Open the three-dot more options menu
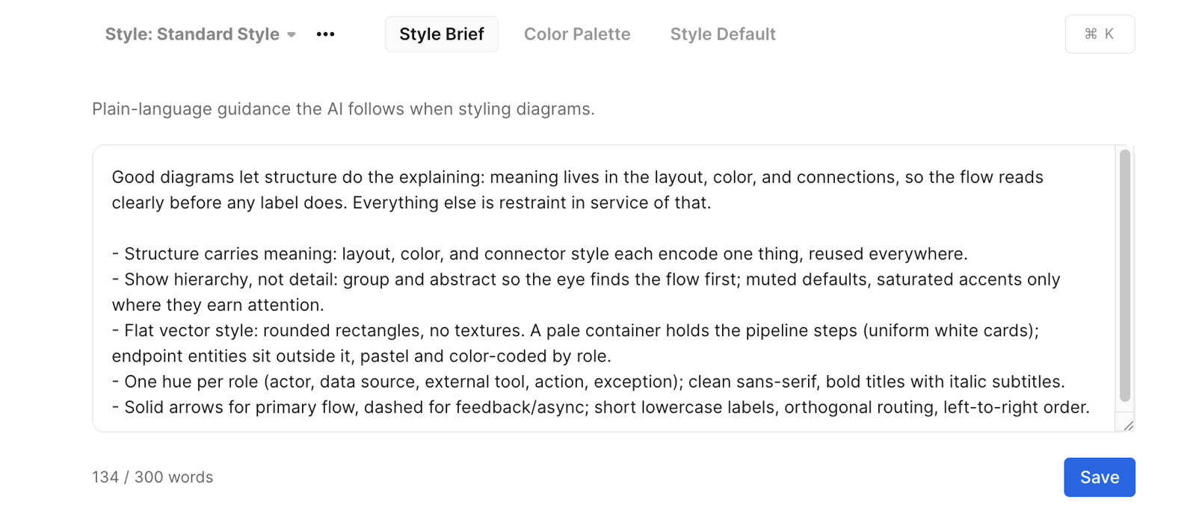Viewport: 1196px width, 514px height. point(325,34)
